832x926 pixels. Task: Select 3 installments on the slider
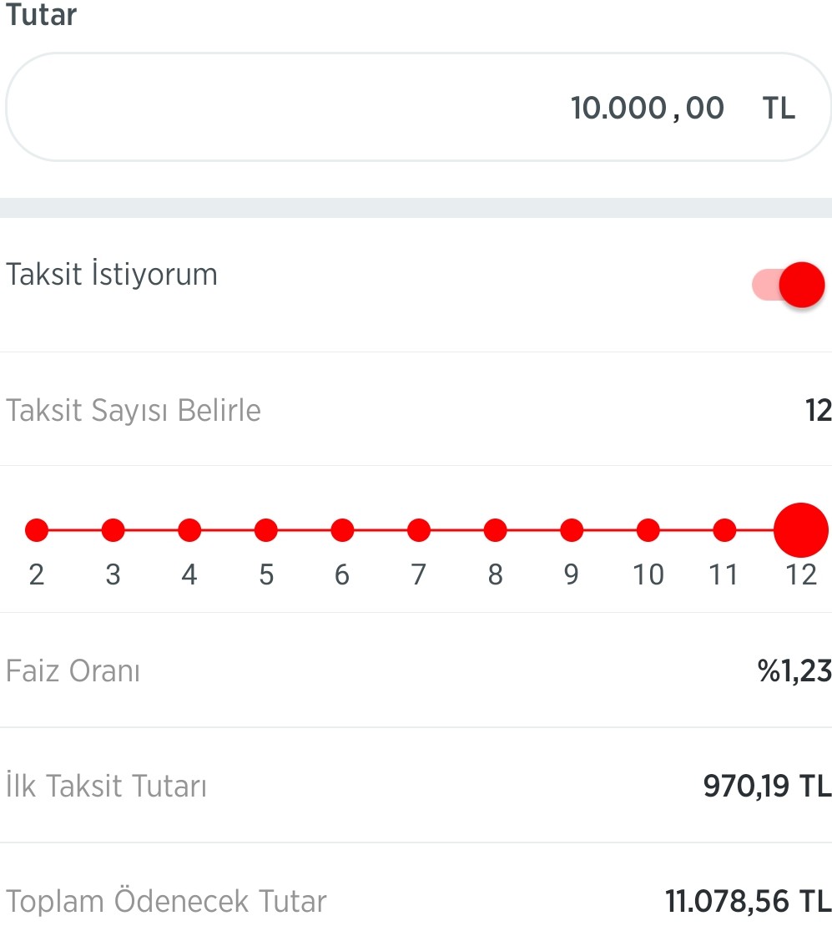tap(113, 530)
